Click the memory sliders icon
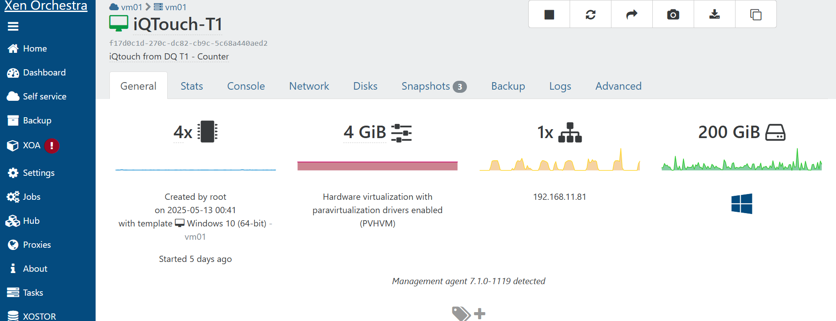The width and height of the screenshot is (836, 321). [402, 133]
